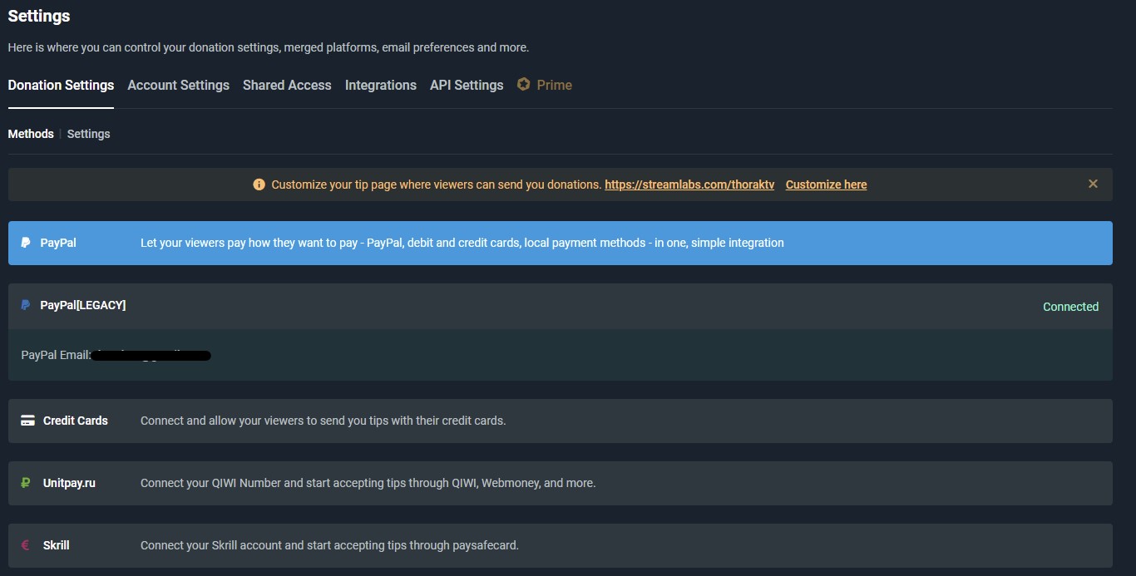Viewport: 1136px width, 576px height.
Task: Switch to the Account Settings tab
Action: tap(178, 85)
